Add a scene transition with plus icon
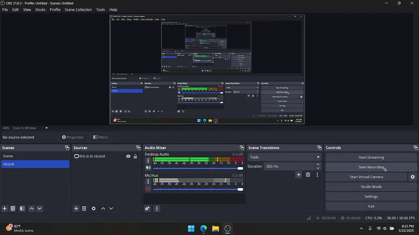Screen dimensions: 419x235 [x=299, y=175]
